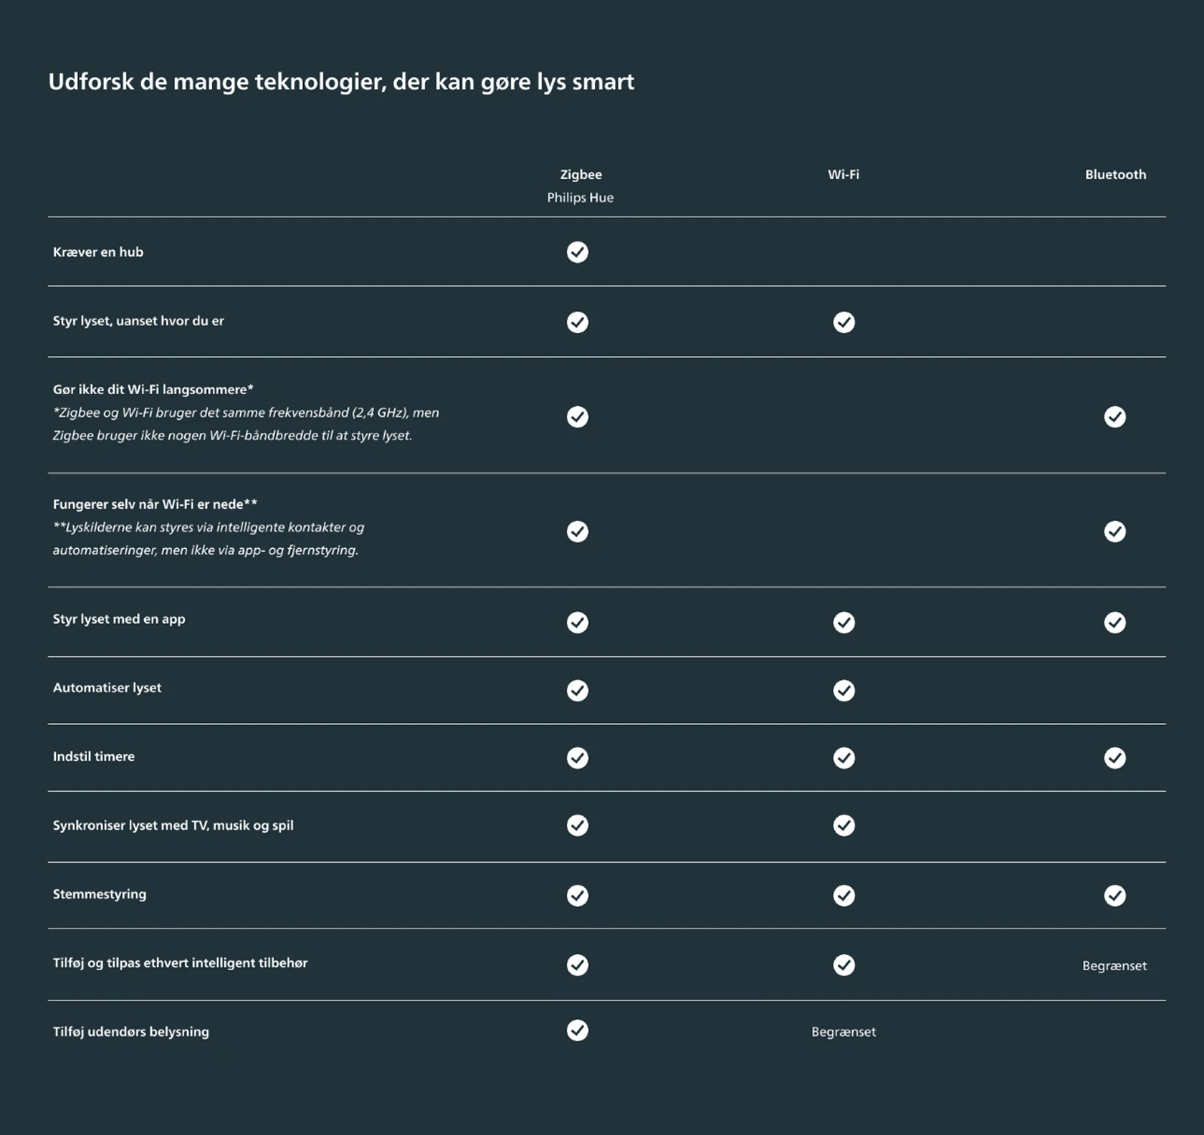Click Wi-Fi checkmark for Synkroniser lyset med TV
Screen dimensions: 1204x1135
point(844,825)
